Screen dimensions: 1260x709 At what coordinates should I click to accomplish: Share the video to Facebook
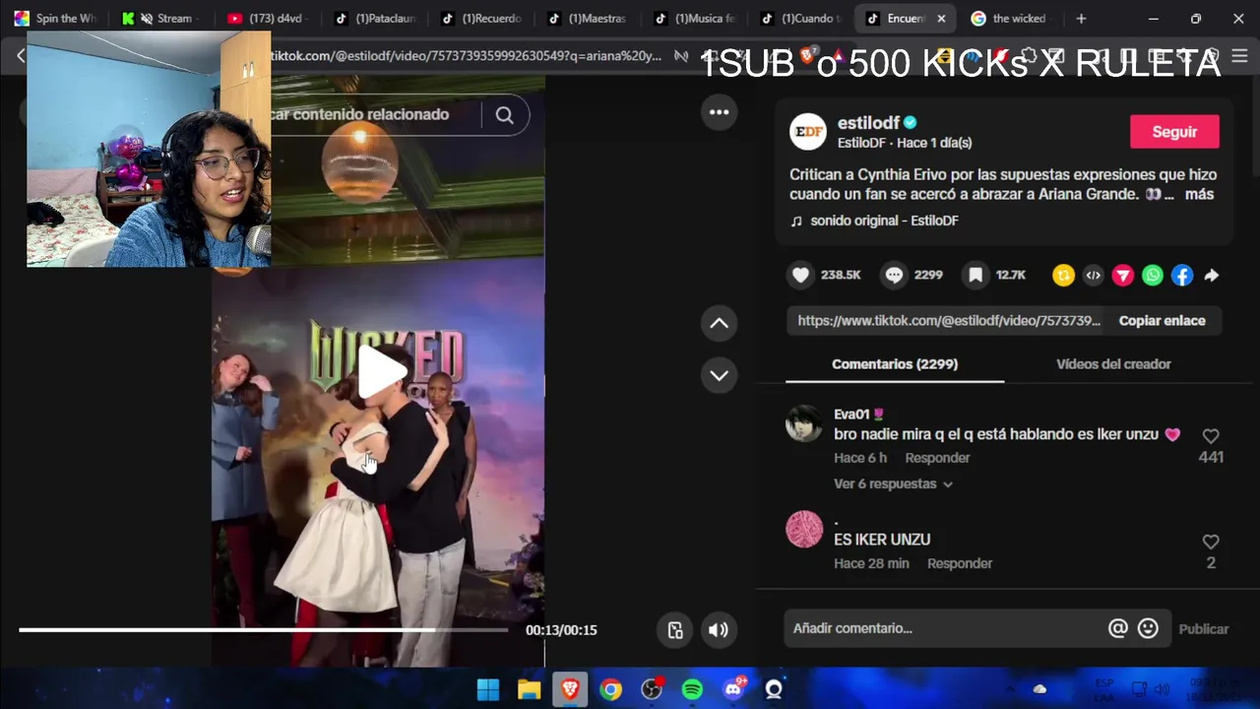[x=1182, y=276]
